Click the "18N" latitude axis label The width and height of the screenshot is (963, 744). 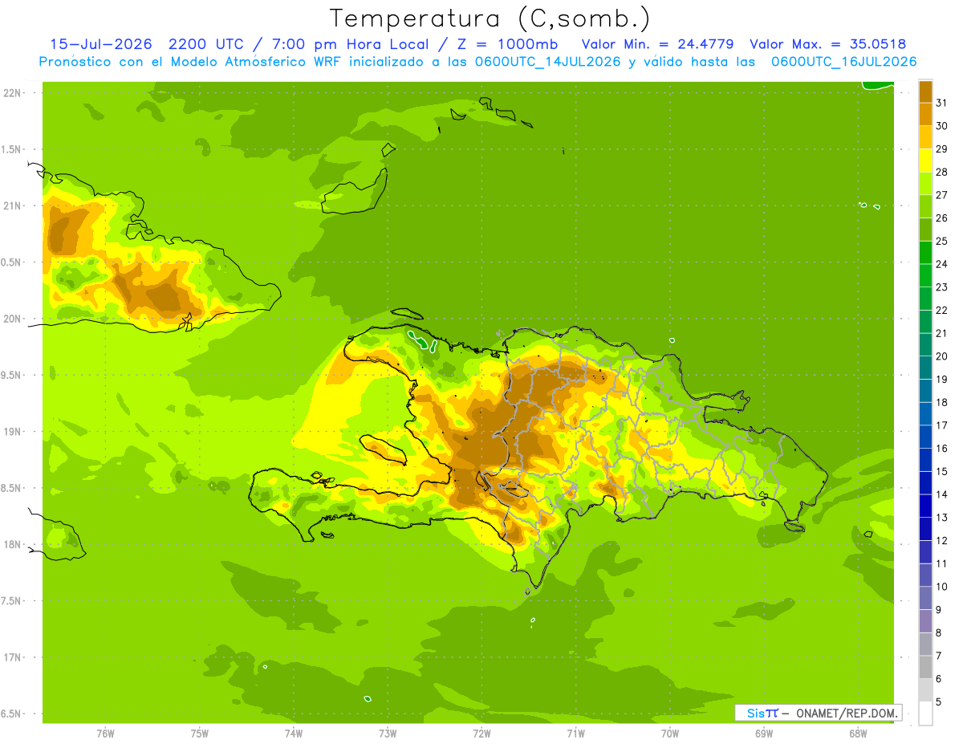coord(13,544)
